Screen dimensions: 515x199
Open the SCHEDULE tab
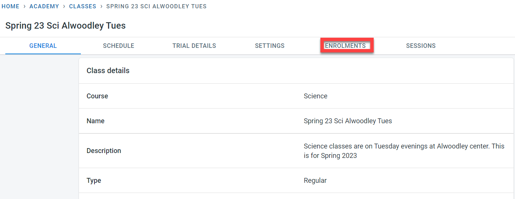(119, 46)
